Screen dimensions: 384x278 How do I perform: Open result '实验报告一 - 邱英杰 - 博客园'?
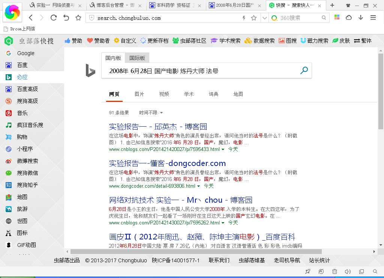[158, 127]
